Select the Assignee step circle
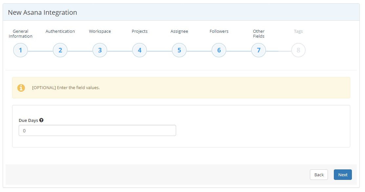This screenshot has width=365, height=192. pos(179,50)
